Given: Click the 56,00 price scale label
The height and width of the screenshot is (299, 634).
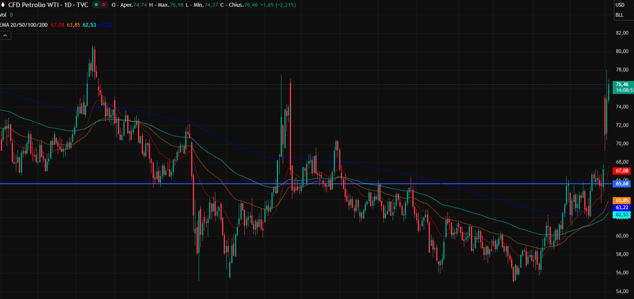Looking at the screenshot, I should pyautogui.click(x=622, y=273).
